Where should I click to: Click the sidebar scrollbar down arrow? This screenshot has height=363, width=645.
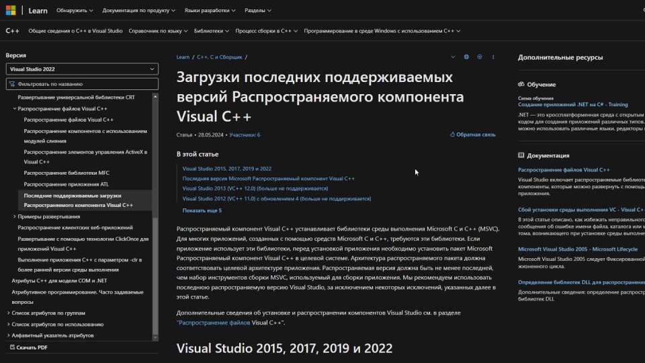point(155,337)
